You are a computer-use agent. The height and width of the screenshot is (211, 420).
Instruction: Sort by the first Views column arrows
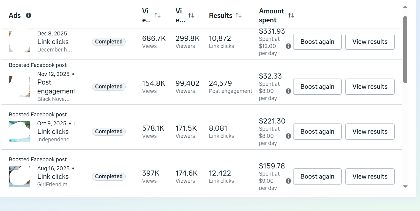click(x=157, y=15)
